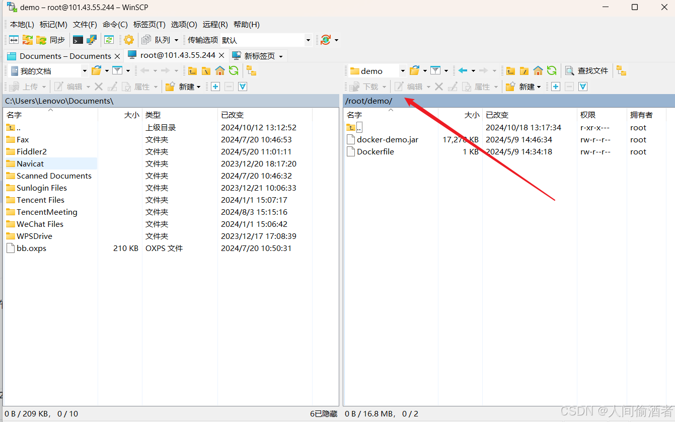This screenshot has height=422, width=675.
Task: Expand the 我的文档 local directory combo box
Action: coord(84,70)
